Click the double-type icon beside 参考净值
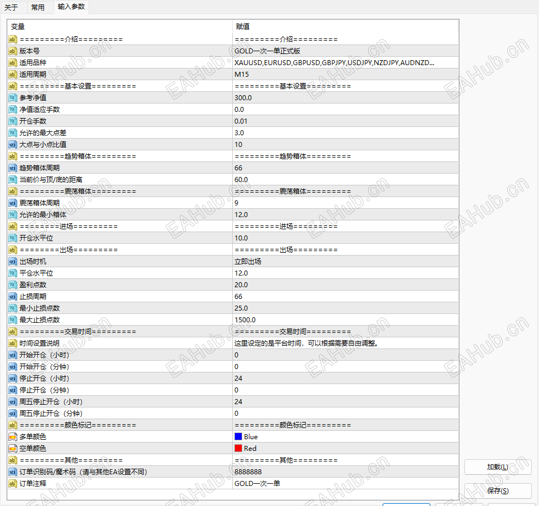The width and height of the screenshot is (539, 506). (12, 98)
